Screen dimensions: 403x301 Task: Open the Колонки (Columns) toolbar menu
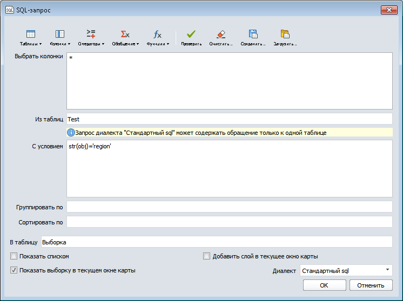click(60, 37)
